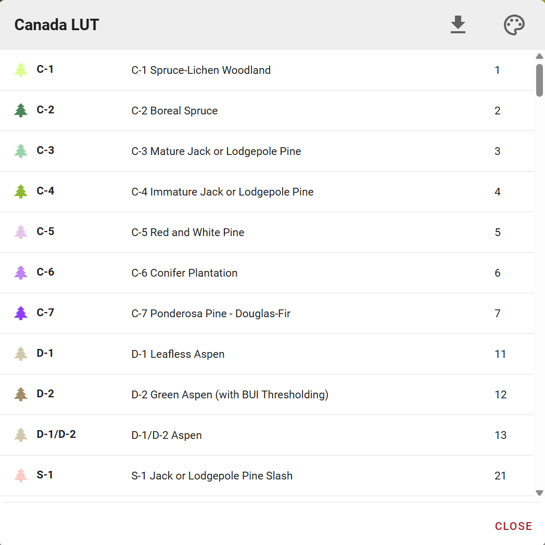The width and height of the screenshot is (545, 545).
Task: Click the C-1 light green tree icon
Action: [21, 70]
